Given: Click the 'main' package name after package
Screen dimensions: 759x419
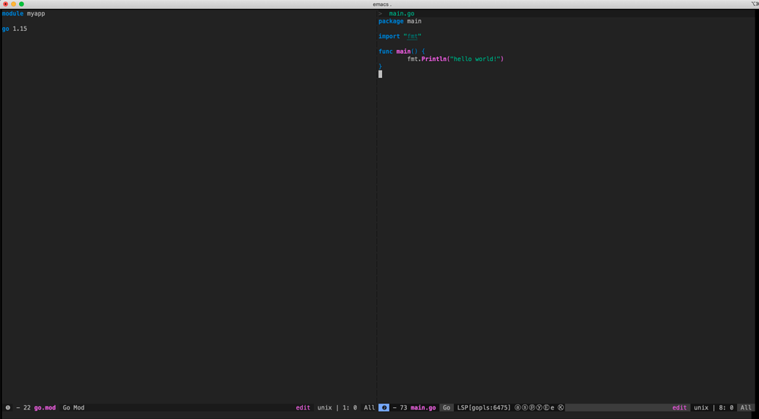Looking at the screenshot, I should click(414, 21).
